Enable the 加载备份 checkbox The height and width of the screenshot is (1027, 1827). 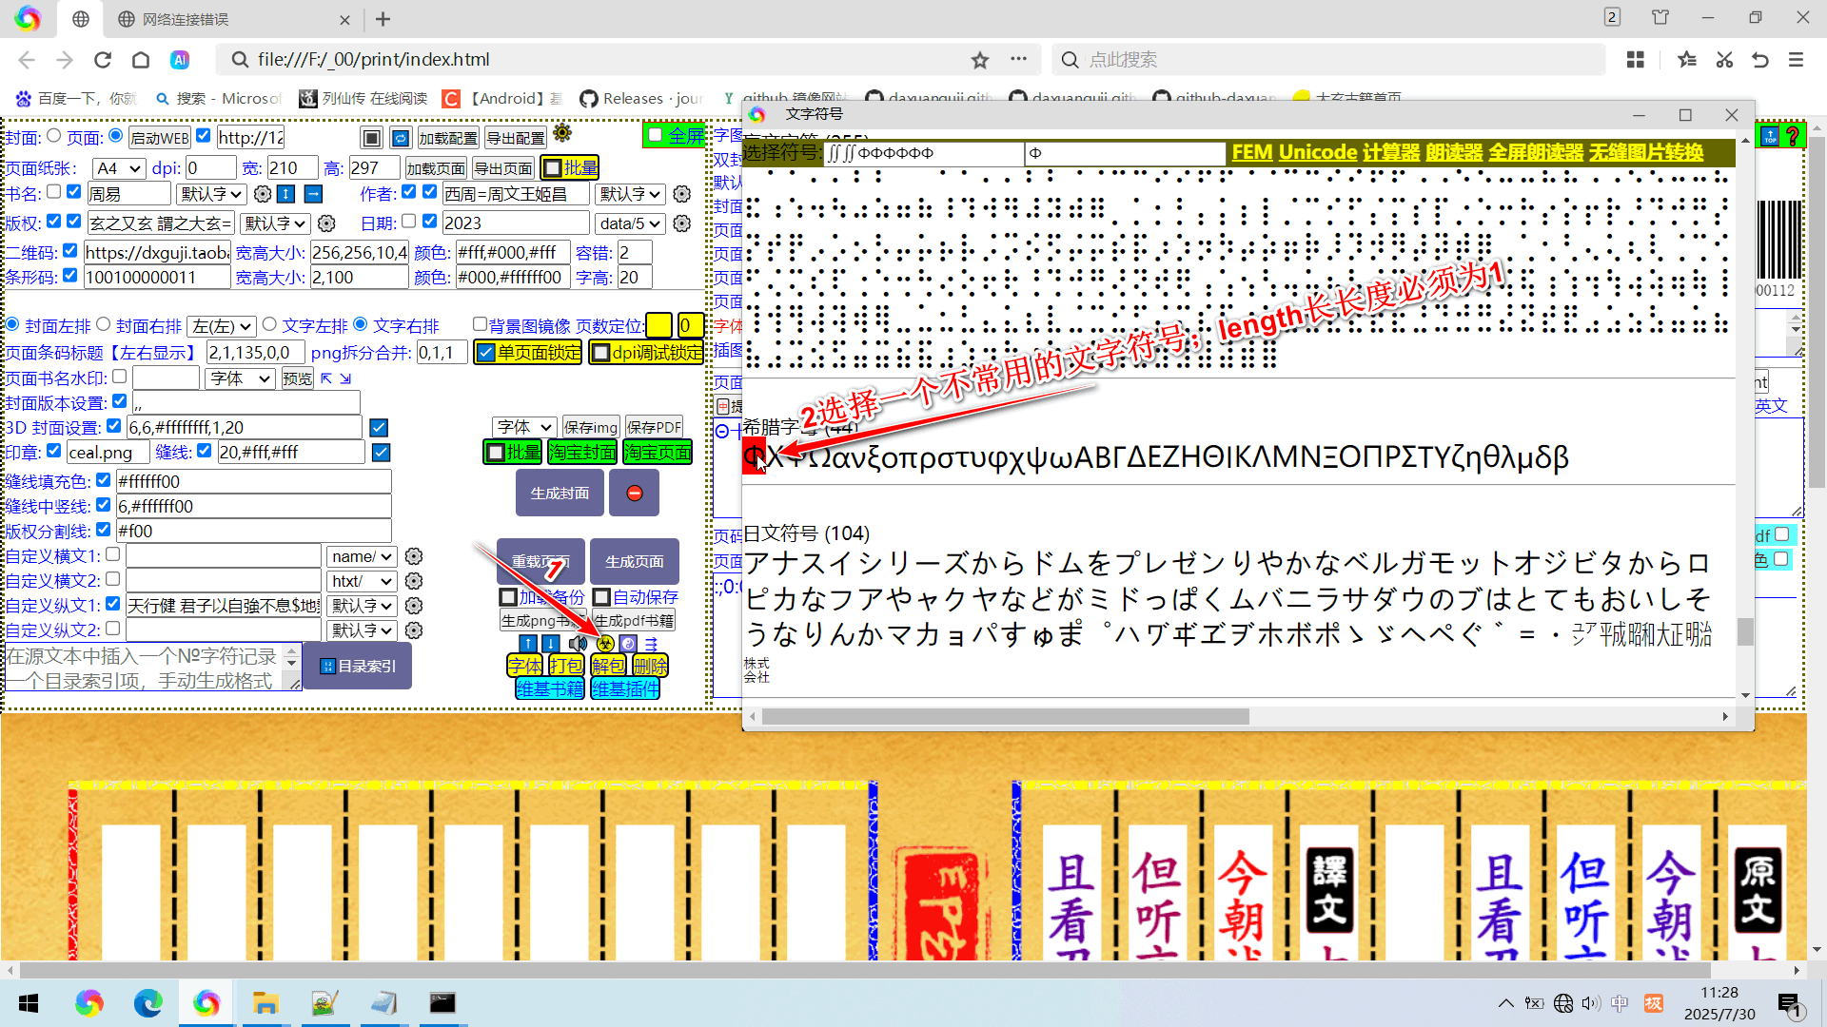[x=509, y=597]
